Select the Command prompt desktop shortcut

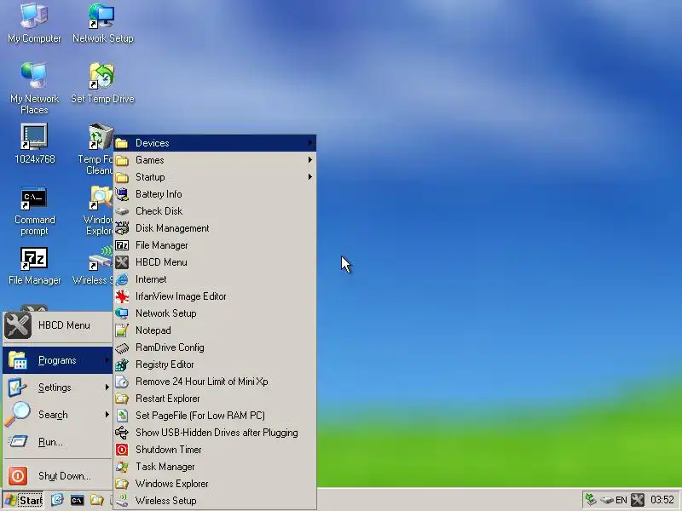pos(34,211)
